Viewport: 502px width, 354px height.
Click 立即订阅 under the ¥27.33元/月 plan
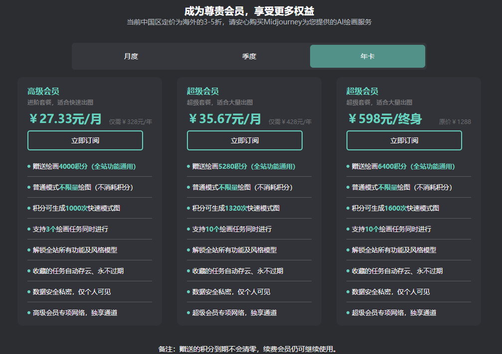click(x=85, y=140)
